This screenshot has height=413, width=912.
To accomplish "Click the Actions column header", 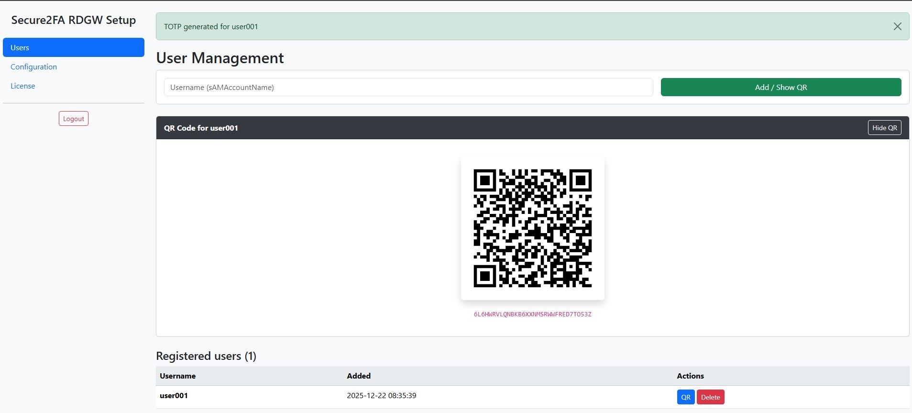I will [690, 376].
